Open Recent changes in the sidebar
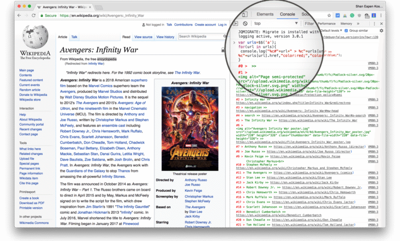Screen dimensions: 400x241 pyautogui.click(x=31, y=129)
